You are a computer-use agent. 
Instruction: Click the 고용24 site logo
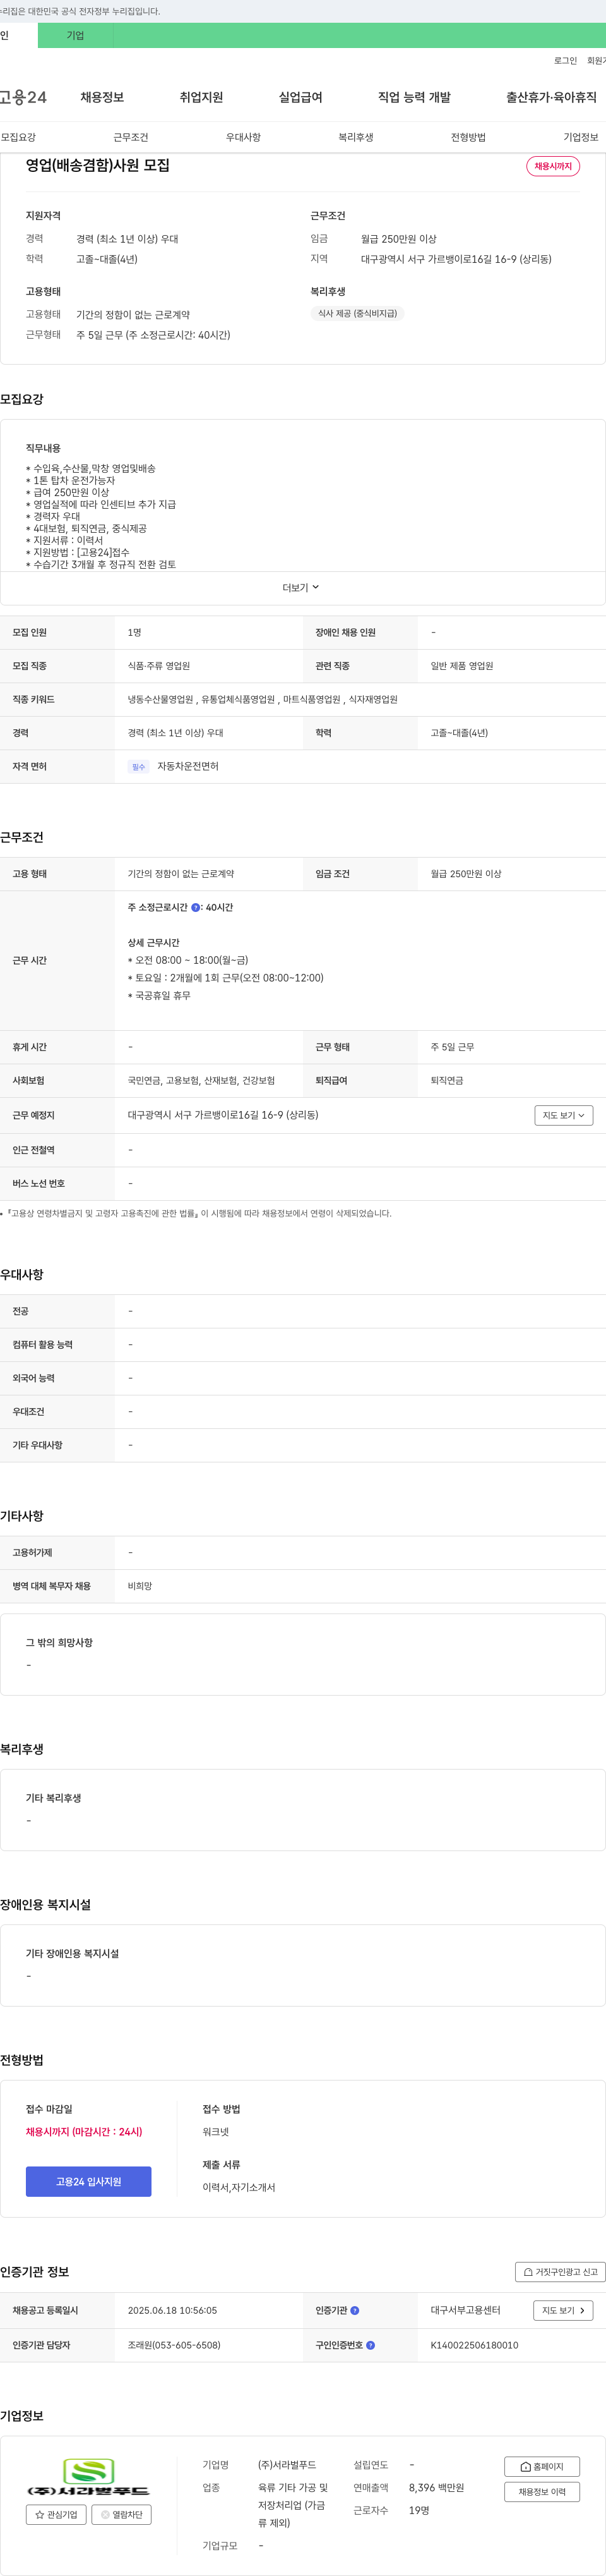pos(23,97)
